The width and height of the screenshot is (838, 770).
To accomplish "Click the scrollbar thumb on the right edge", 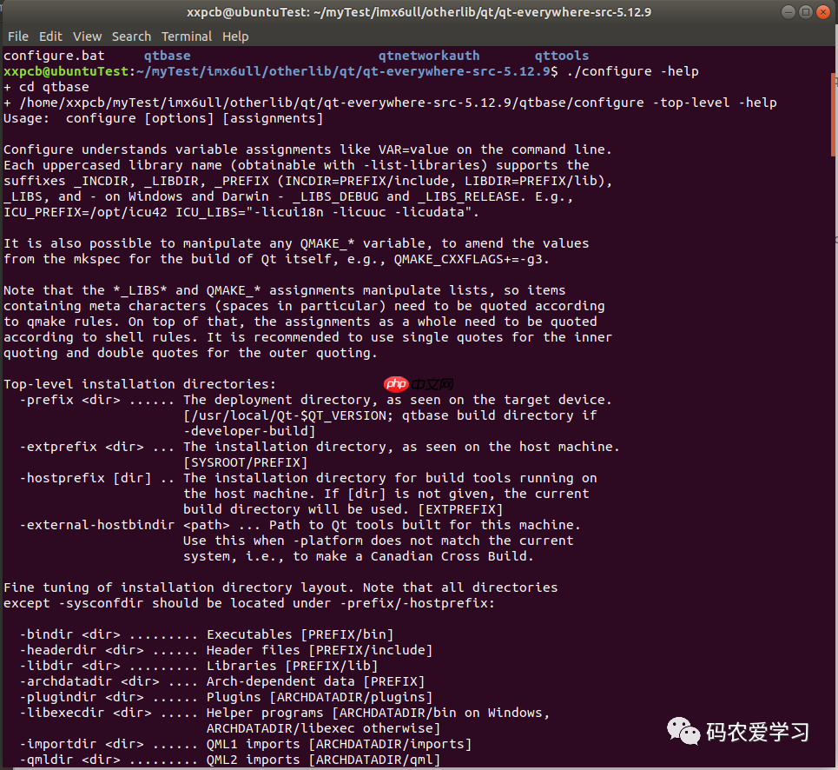I will (x=833, y=113).
